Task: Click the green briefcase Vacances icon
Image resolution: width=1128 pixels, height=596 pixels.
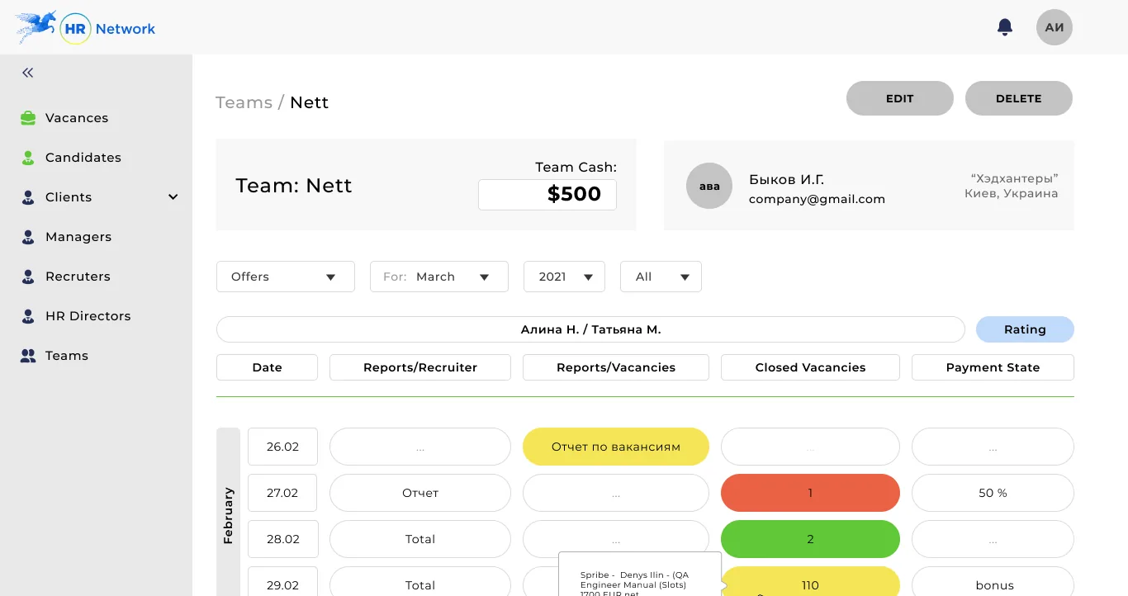Action: click(x=28, y=118)
